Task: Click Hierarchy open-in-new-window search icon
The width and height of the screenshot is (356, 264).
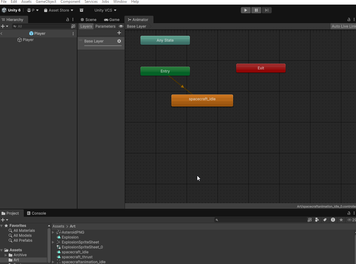Action: click(73, 26)
